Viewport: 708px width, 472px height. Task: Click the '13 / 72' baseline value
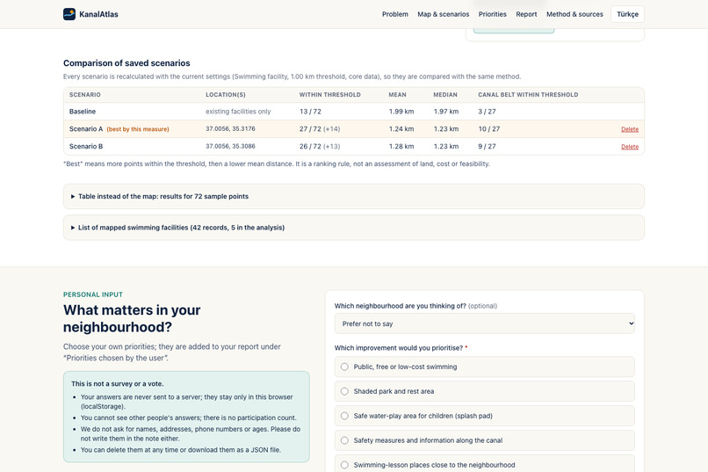[310, 112]
